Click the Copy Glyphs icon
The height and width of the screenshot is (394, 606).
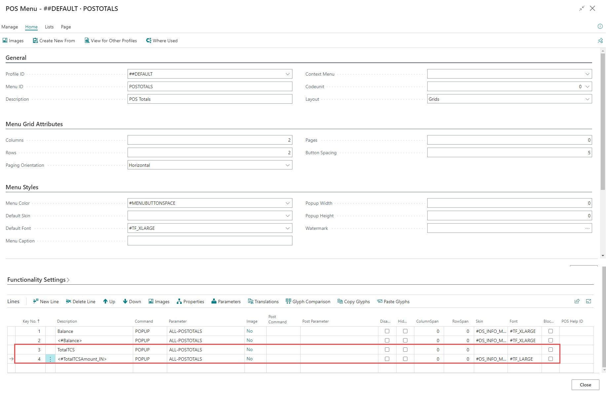[340, 301]
